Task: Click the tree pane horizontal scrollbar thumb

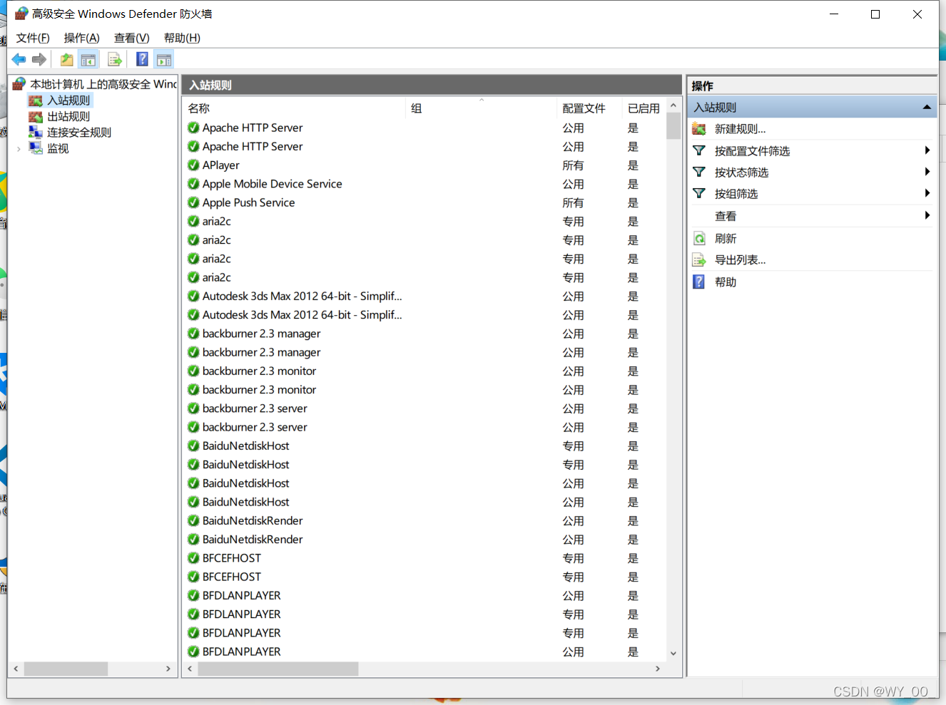Action: pyautogui.click(x=66, y=669)
